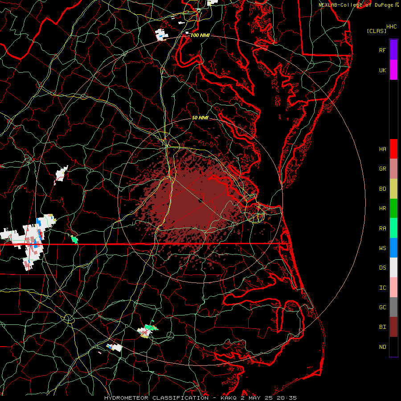Click the 'ND' legend label

pos(382,347)
